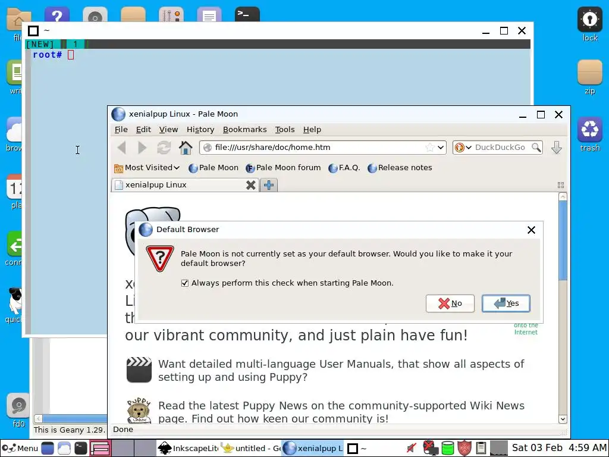Viewport: 609px width, 457px height.
Task: Open the zip desktop icon
Action: (589, 78)
